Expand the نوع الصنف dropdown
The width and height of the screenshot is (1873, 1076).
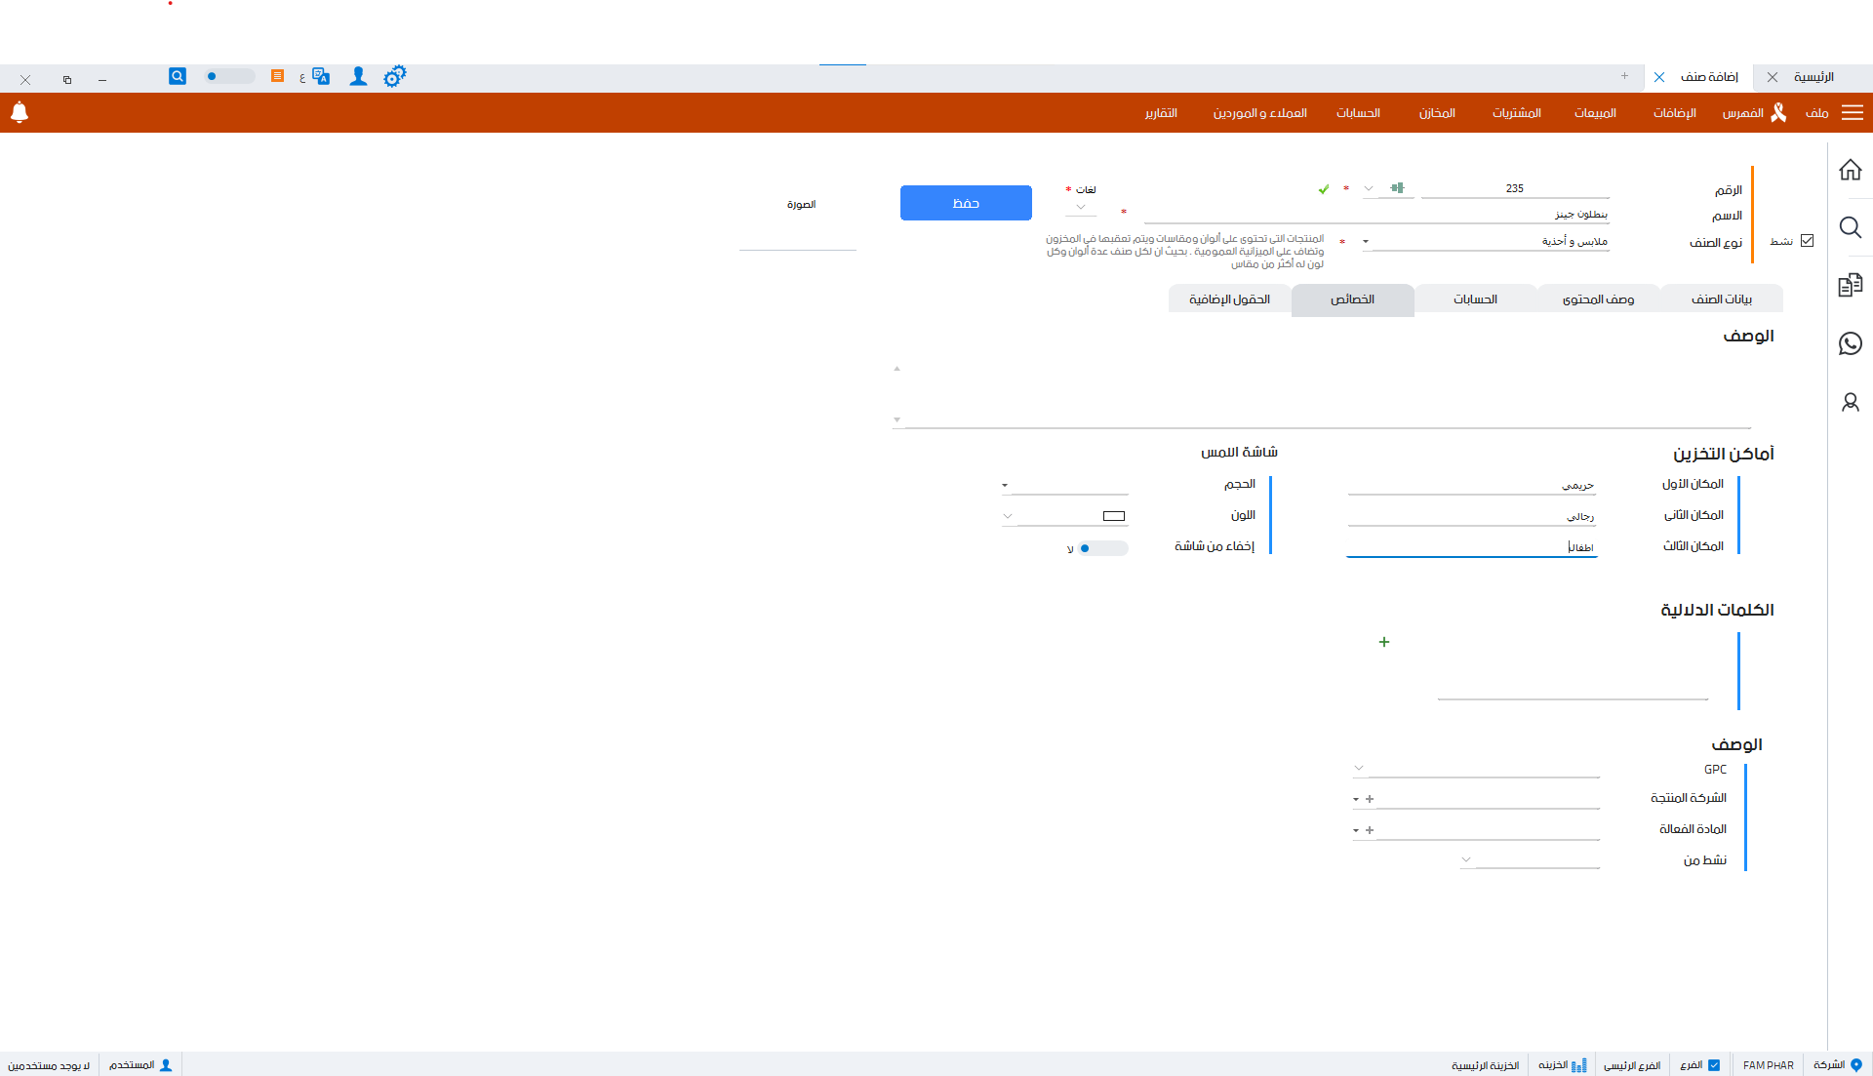click(1366, 242)
